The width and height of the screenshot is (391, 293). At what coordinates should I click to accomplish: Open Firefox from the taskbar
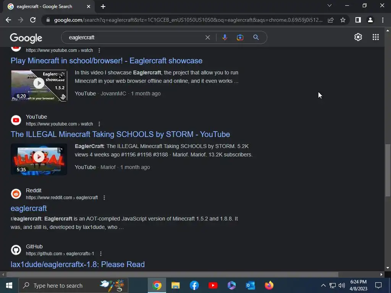tap(269, 285)
